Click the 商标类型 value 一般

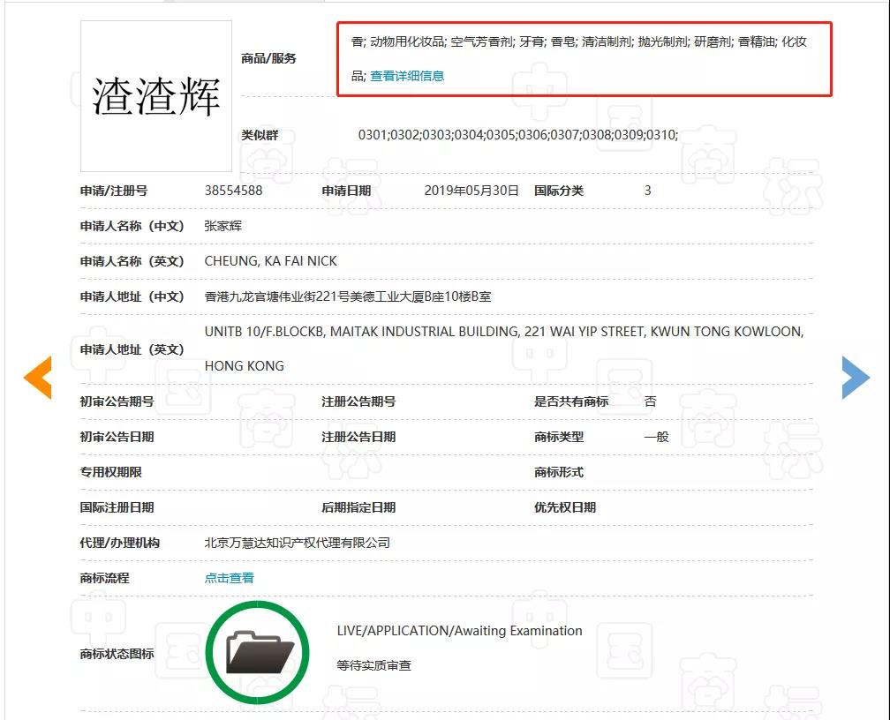click(x=657, y=437)
